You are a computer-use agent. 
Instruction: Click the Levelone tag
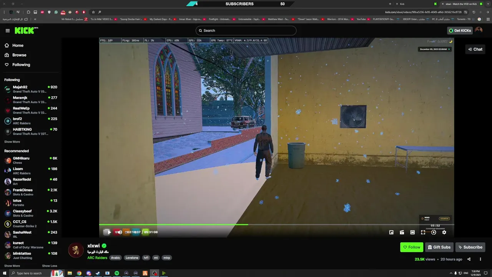coord(132,258)
